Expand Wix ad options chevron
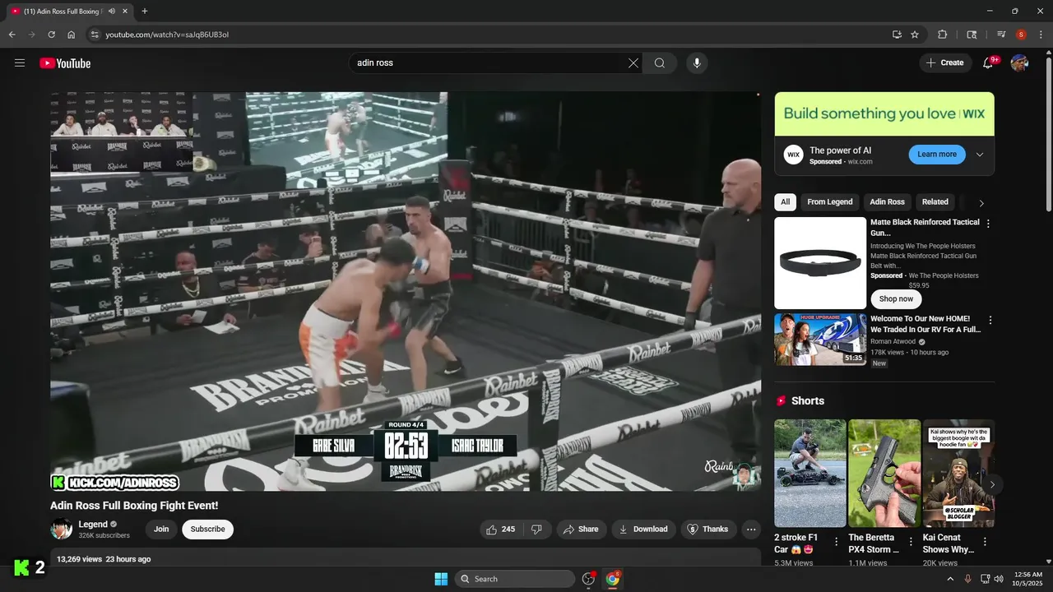The width and height of the screenshot is (1053, 592). click(x=980, y=155)
